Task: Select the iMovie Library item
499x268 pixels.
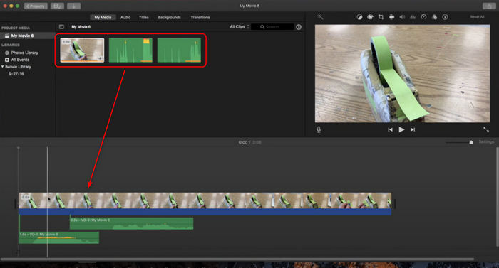Action: click(x=18, y=67)
